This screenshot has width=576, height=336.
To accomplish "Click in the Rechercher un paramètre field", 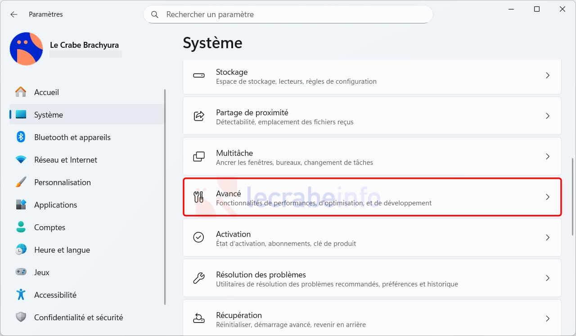I will [288, 14].
